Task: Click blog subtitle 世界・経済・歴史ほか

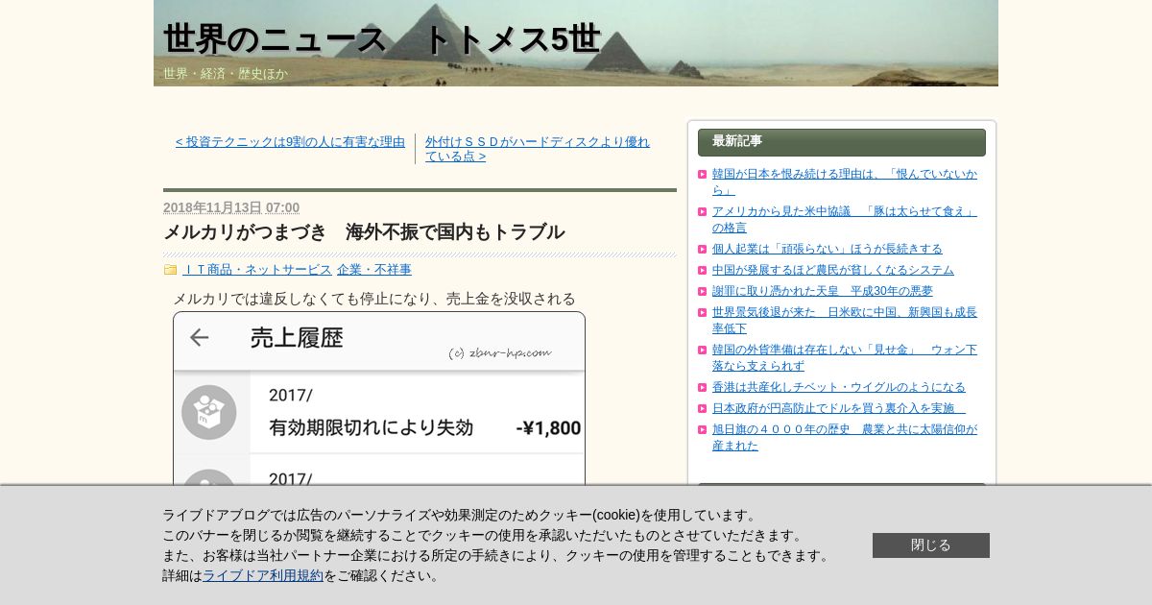Action: [x=226, y=74]
